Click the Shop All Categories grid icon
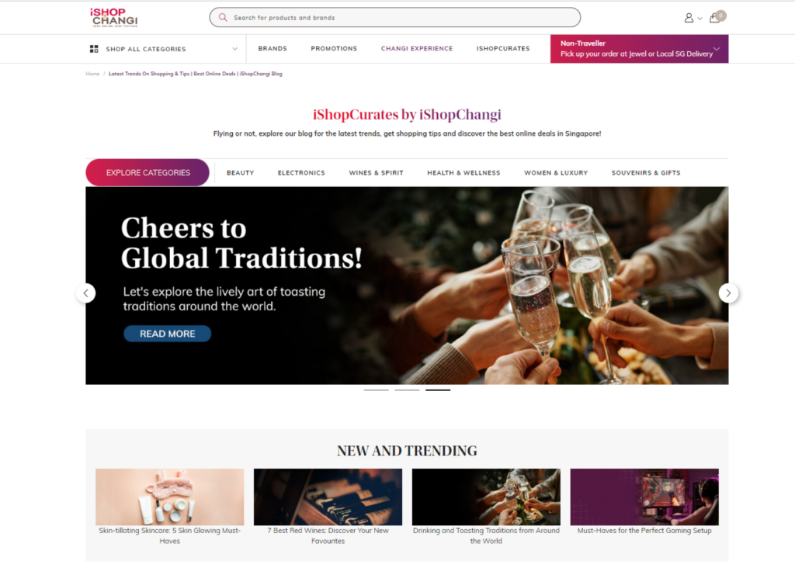 (x=94, y=49)
